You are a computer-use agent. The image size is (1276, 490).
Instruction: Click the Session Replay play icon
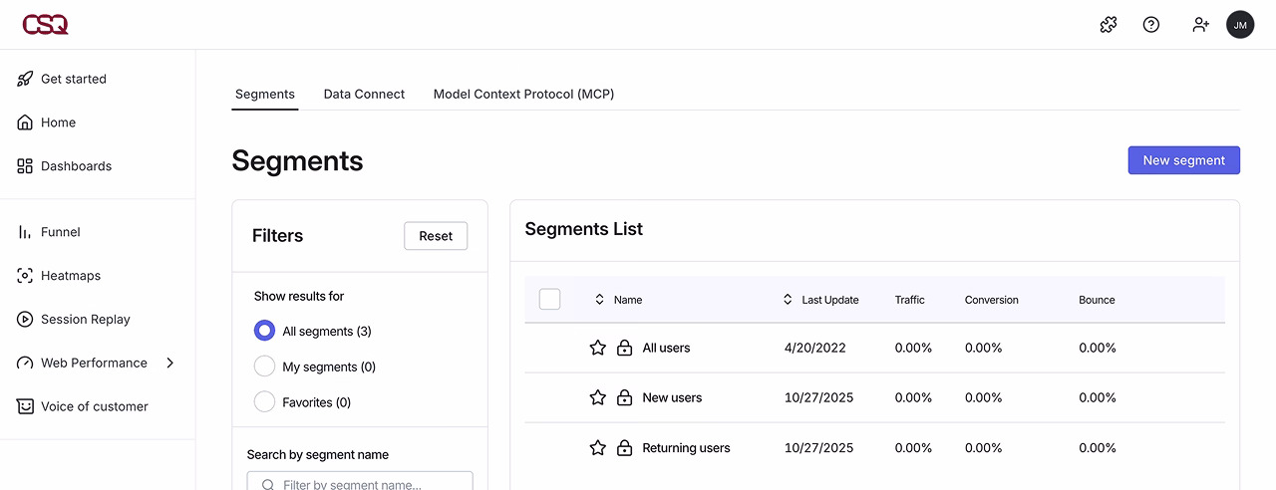pyautogui.click(x=25, y=320)
